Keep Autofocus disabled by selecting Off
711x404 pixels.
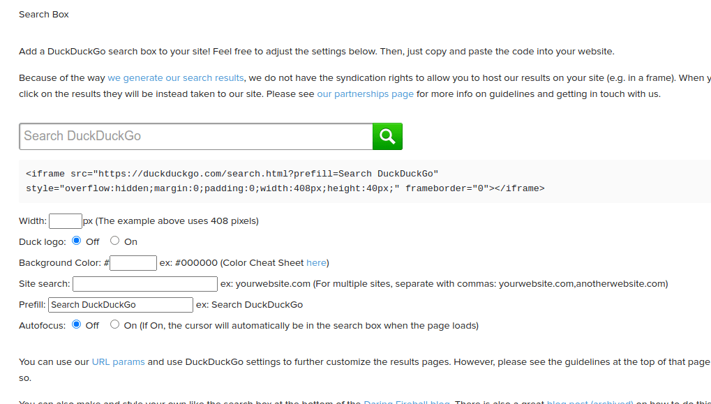pos(76,324)
